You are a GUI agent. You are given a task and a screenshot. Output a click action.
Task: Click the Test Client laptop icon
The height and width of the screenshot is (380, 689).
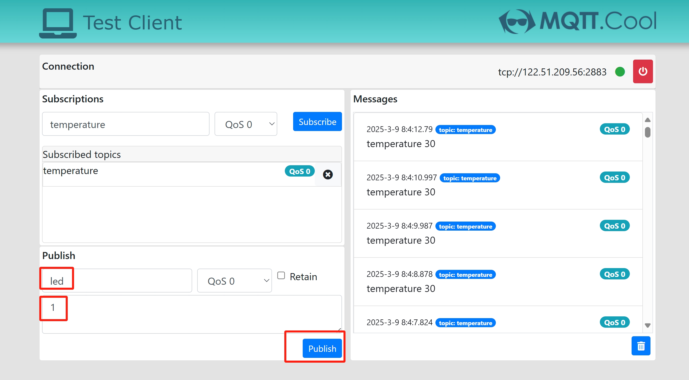58,23
